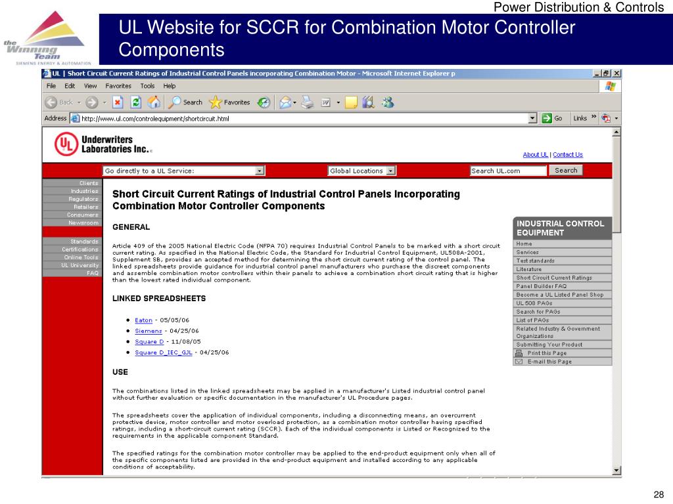Click the vertical scrollbar thumb
The width and height of the screenshot is (673, 504).
point(616,184)
